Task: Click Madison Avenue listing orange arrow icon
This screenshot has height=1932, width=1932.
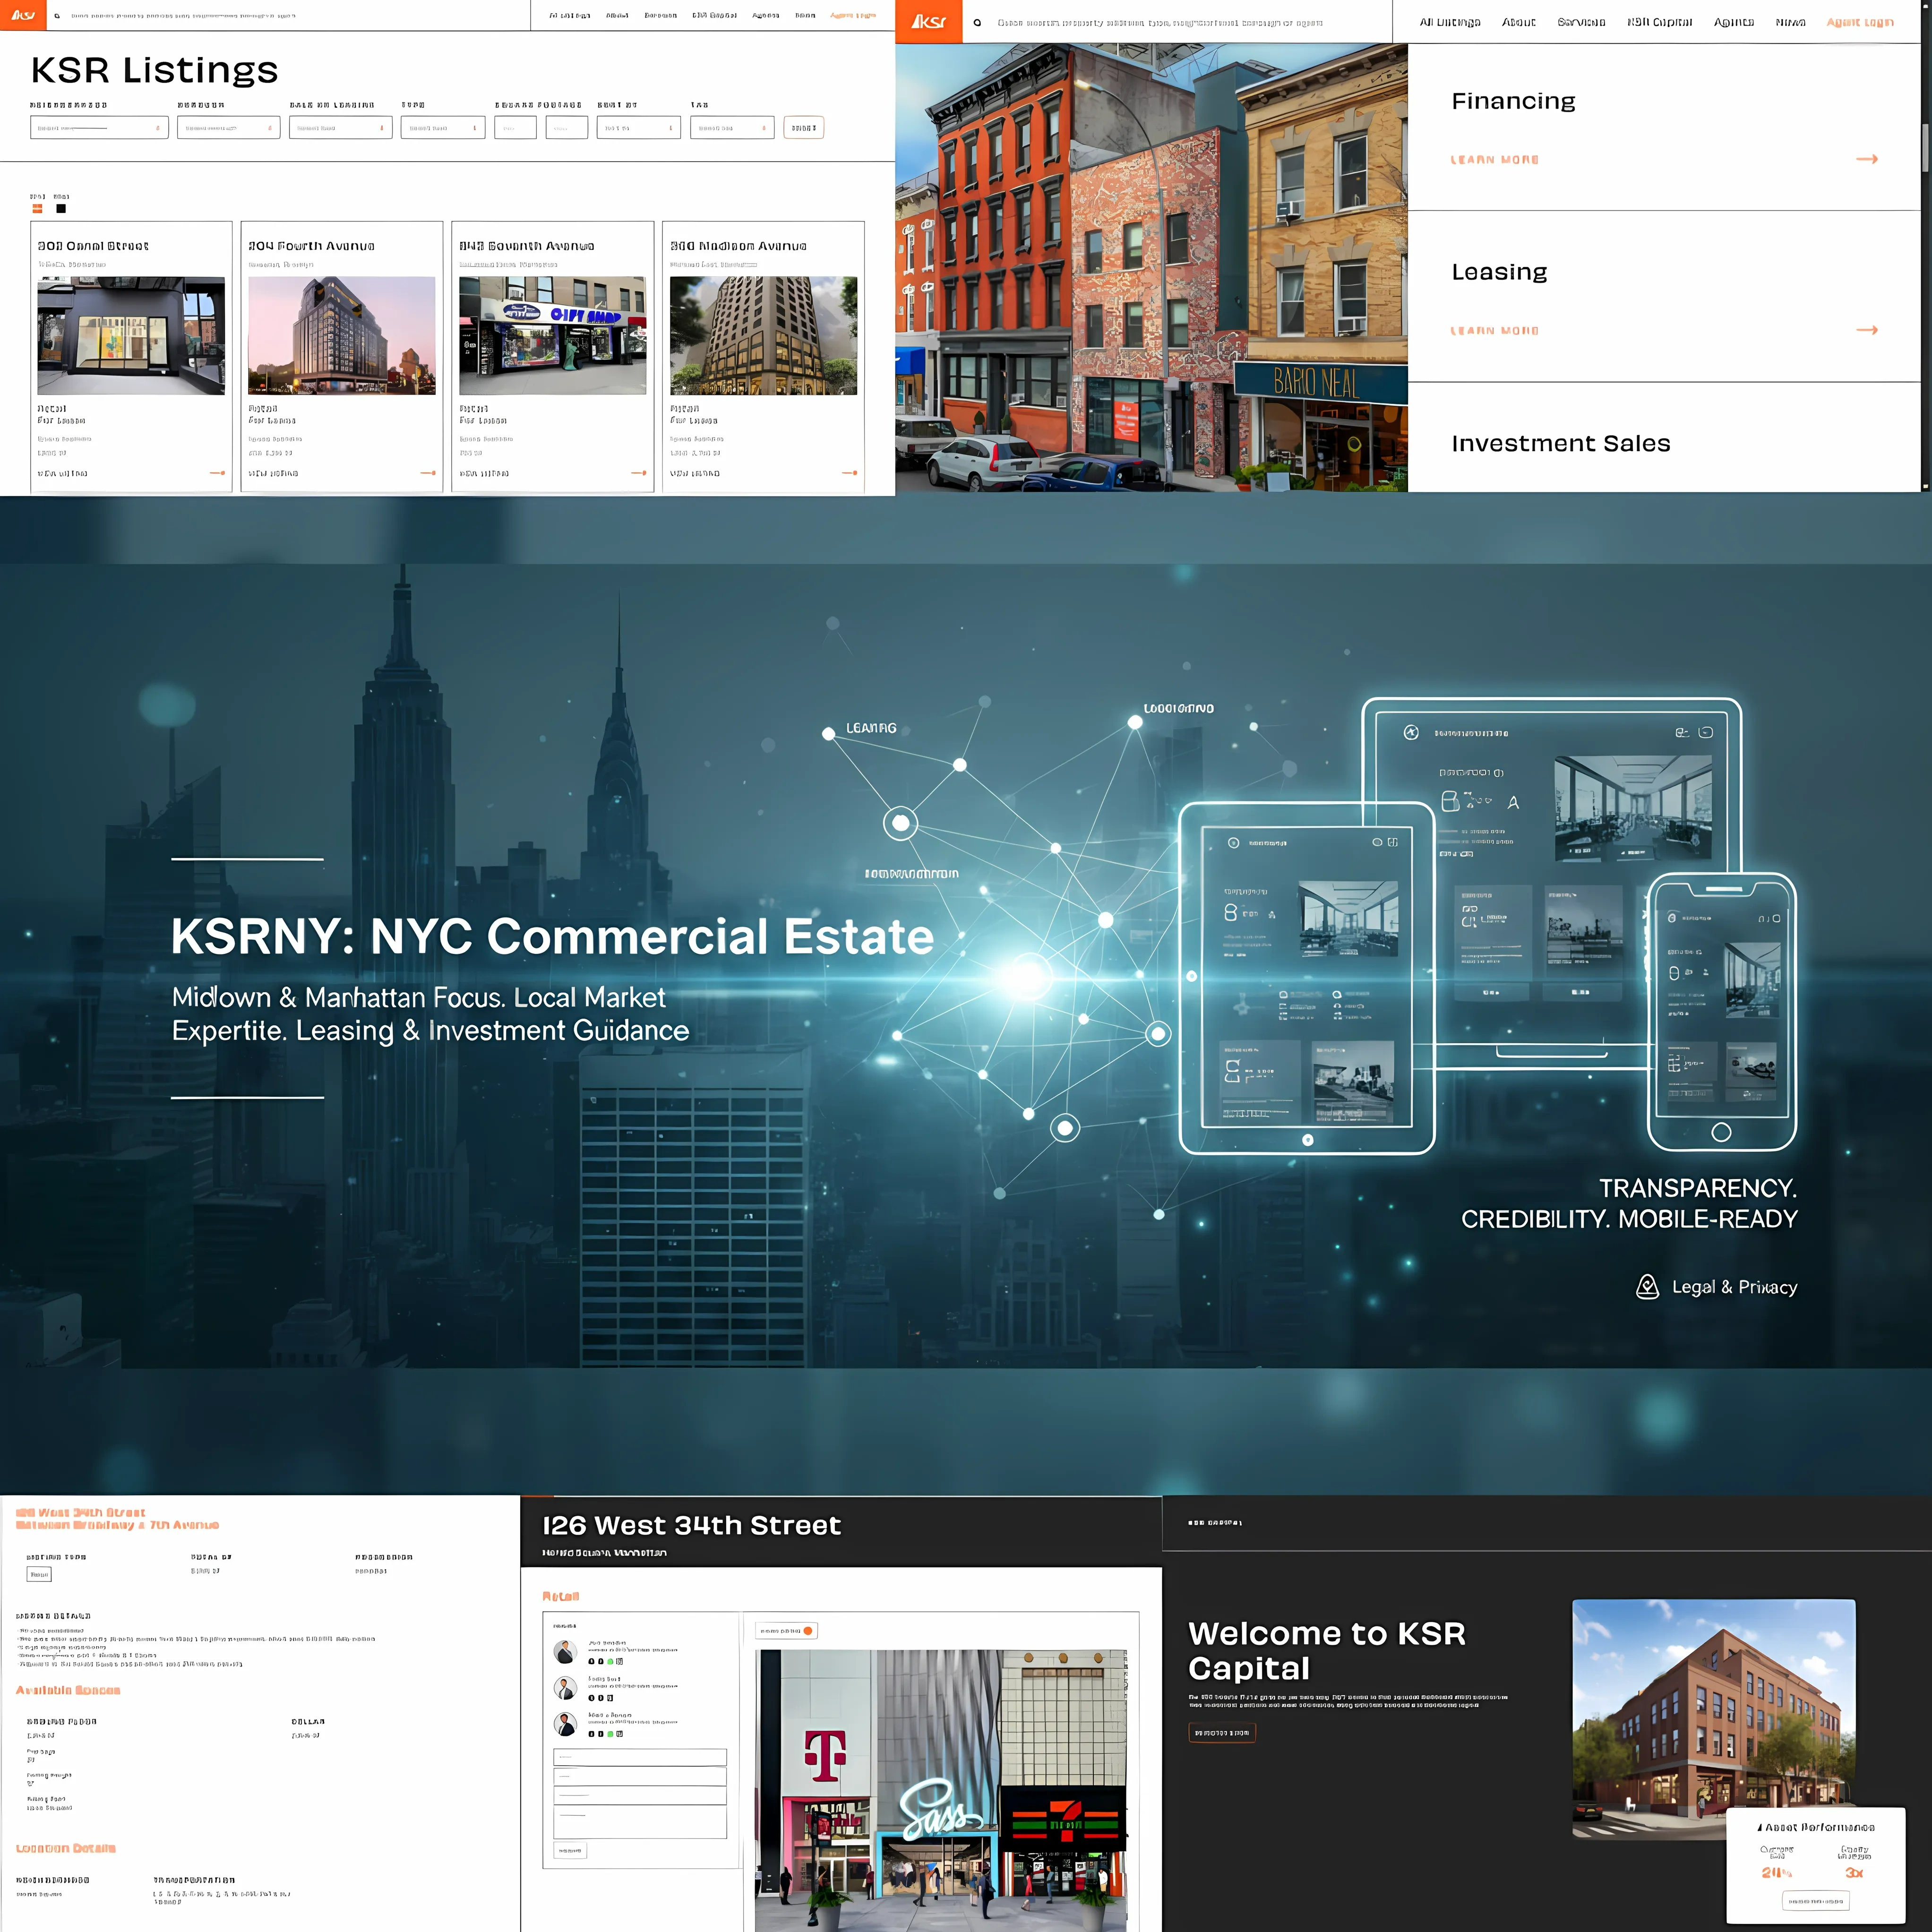Action: click(x=849, y=473)
